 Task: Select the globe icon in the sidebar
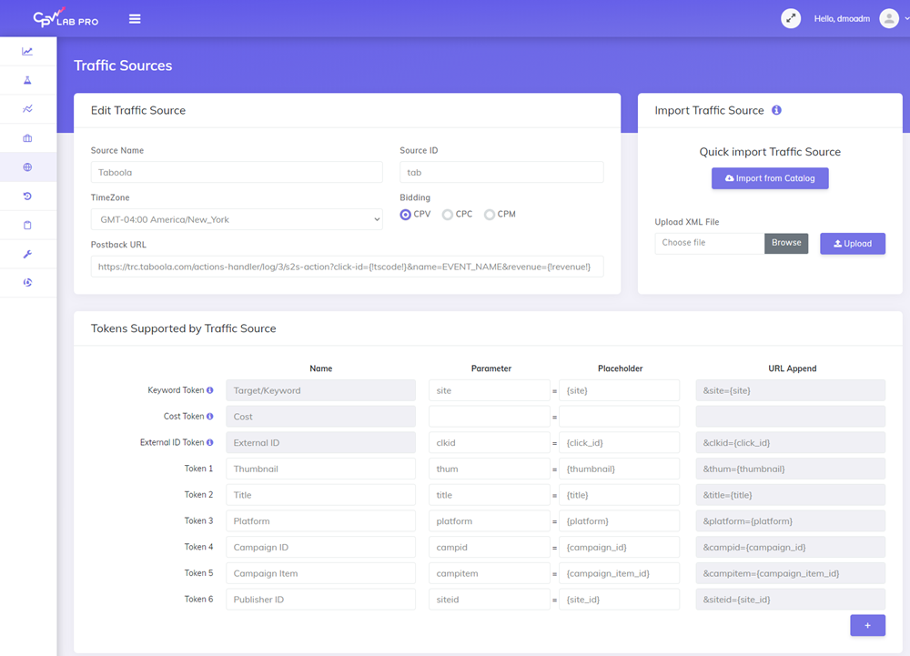(x=27, y=167)
